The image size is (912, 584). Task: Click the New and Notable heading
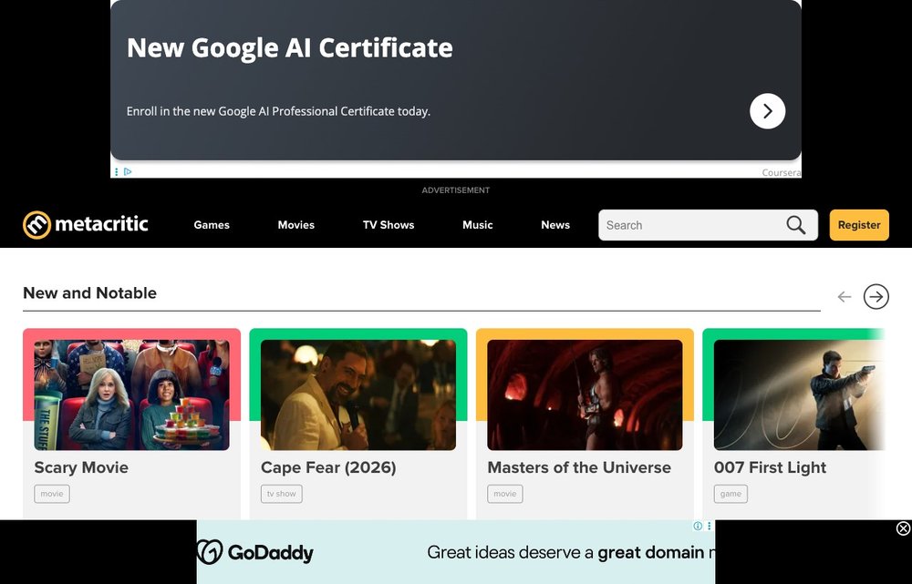(x=89, y=292)
